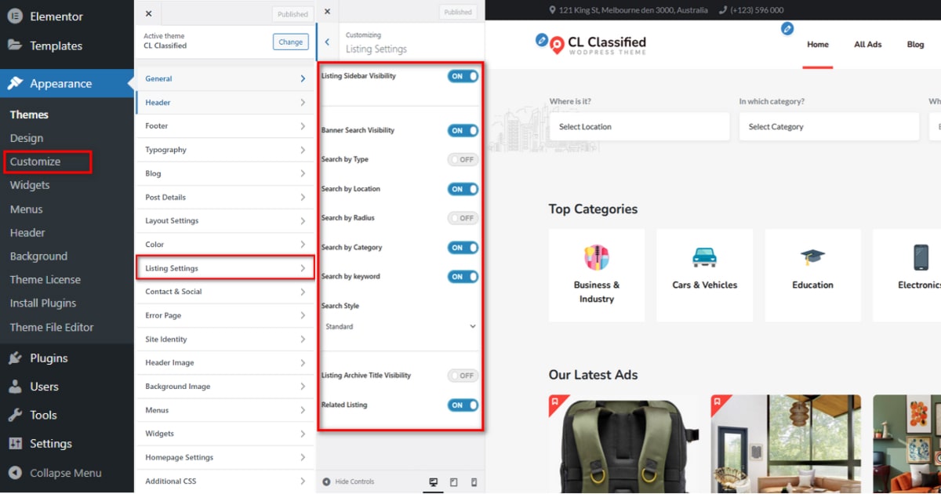Expand the General customizer section
The height and width of the screenshot is (494, 941).
tap(225, 78)
